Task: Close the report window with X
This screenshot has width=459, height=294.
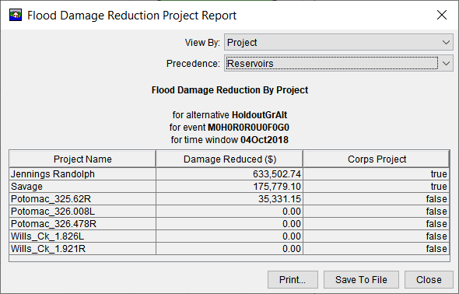Action: click(x=442, y=15)
